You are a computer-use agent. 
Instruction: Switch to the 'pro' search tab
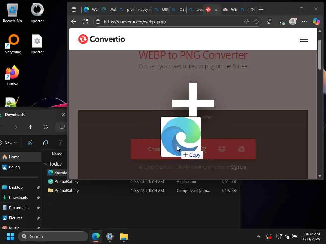coord(126,10)
